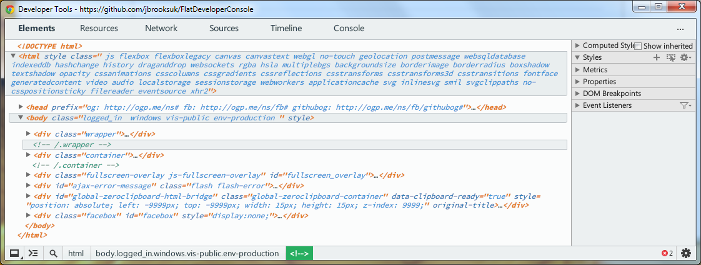Screen dimensions: 701x265
Task: Open the Timeline tab
Action: click(286, 29)
